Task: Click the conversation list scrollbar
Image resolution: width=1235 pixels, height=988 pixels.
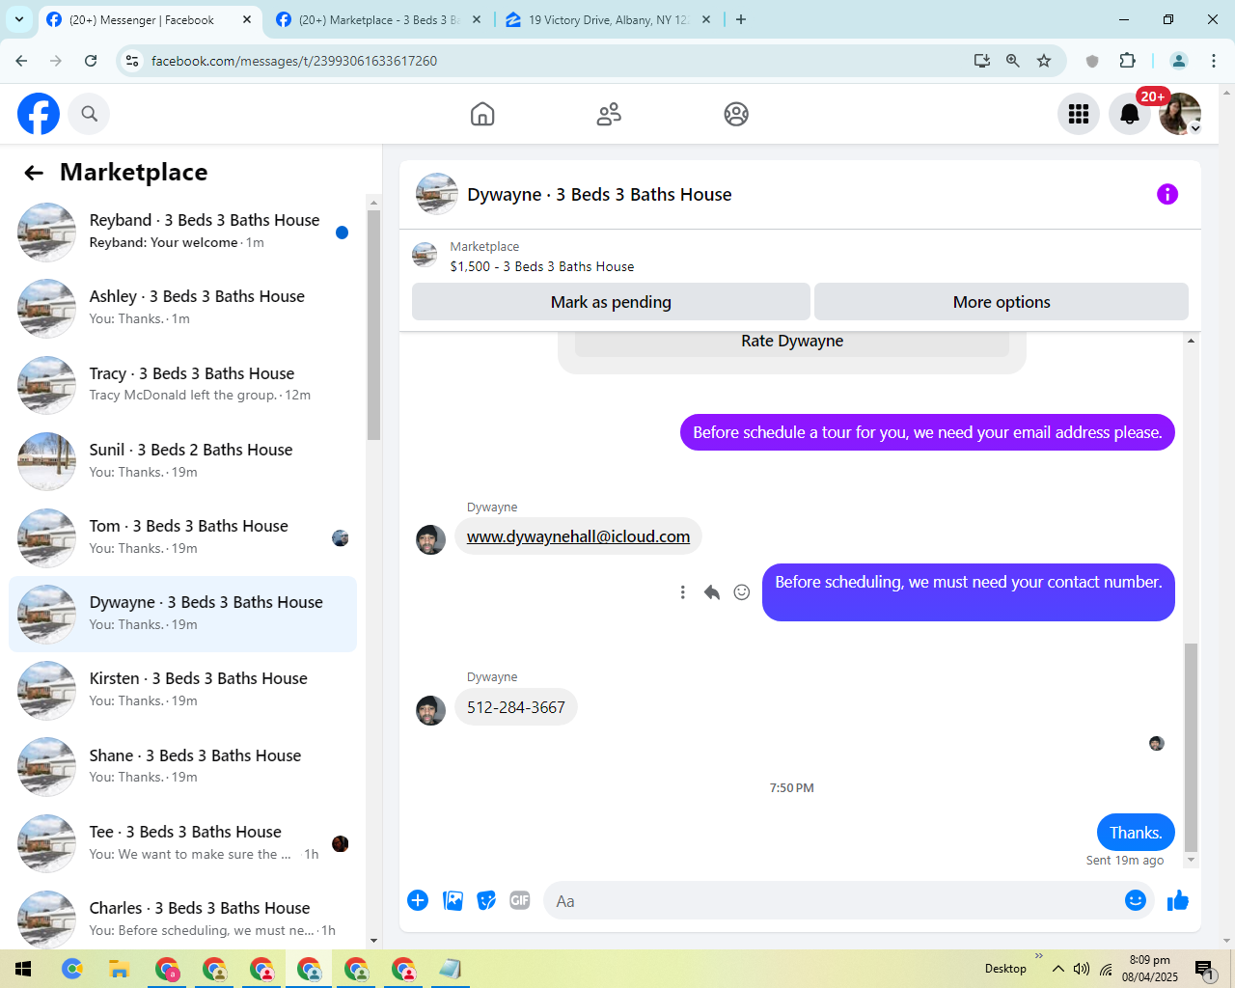Action: (x=374, y=325)
